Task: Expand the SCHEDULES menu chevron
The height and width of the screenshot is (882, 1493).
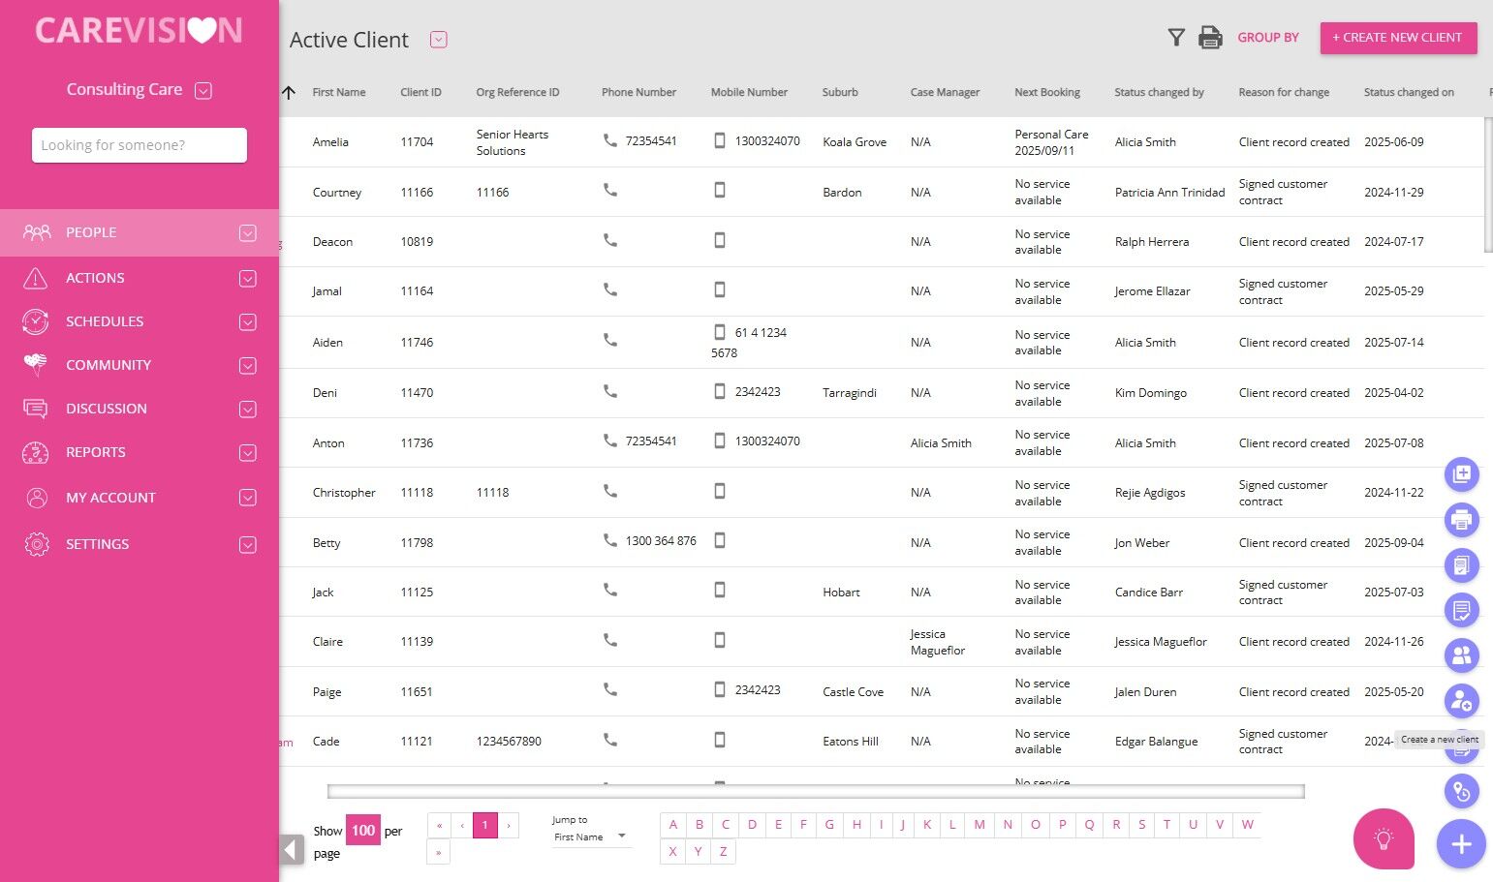Action: point(248,321)
